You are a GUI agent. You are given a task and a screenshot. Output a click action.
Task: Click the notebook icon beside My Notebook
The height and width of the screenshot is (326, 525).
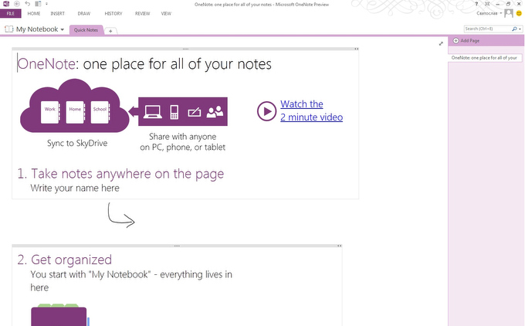9,29
